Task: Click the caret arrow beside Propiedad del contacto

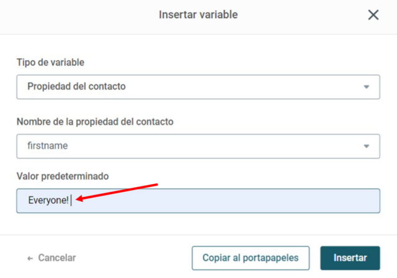Action: [366, 87]
